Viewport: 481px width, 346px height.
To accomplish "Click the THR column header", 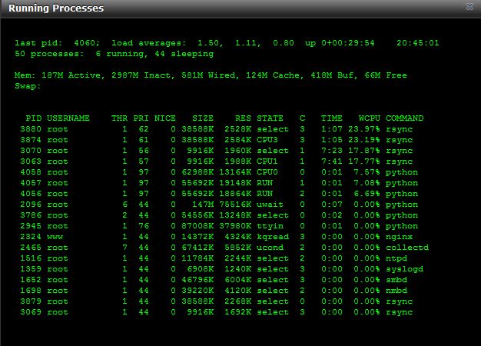I will pos(119,118).
